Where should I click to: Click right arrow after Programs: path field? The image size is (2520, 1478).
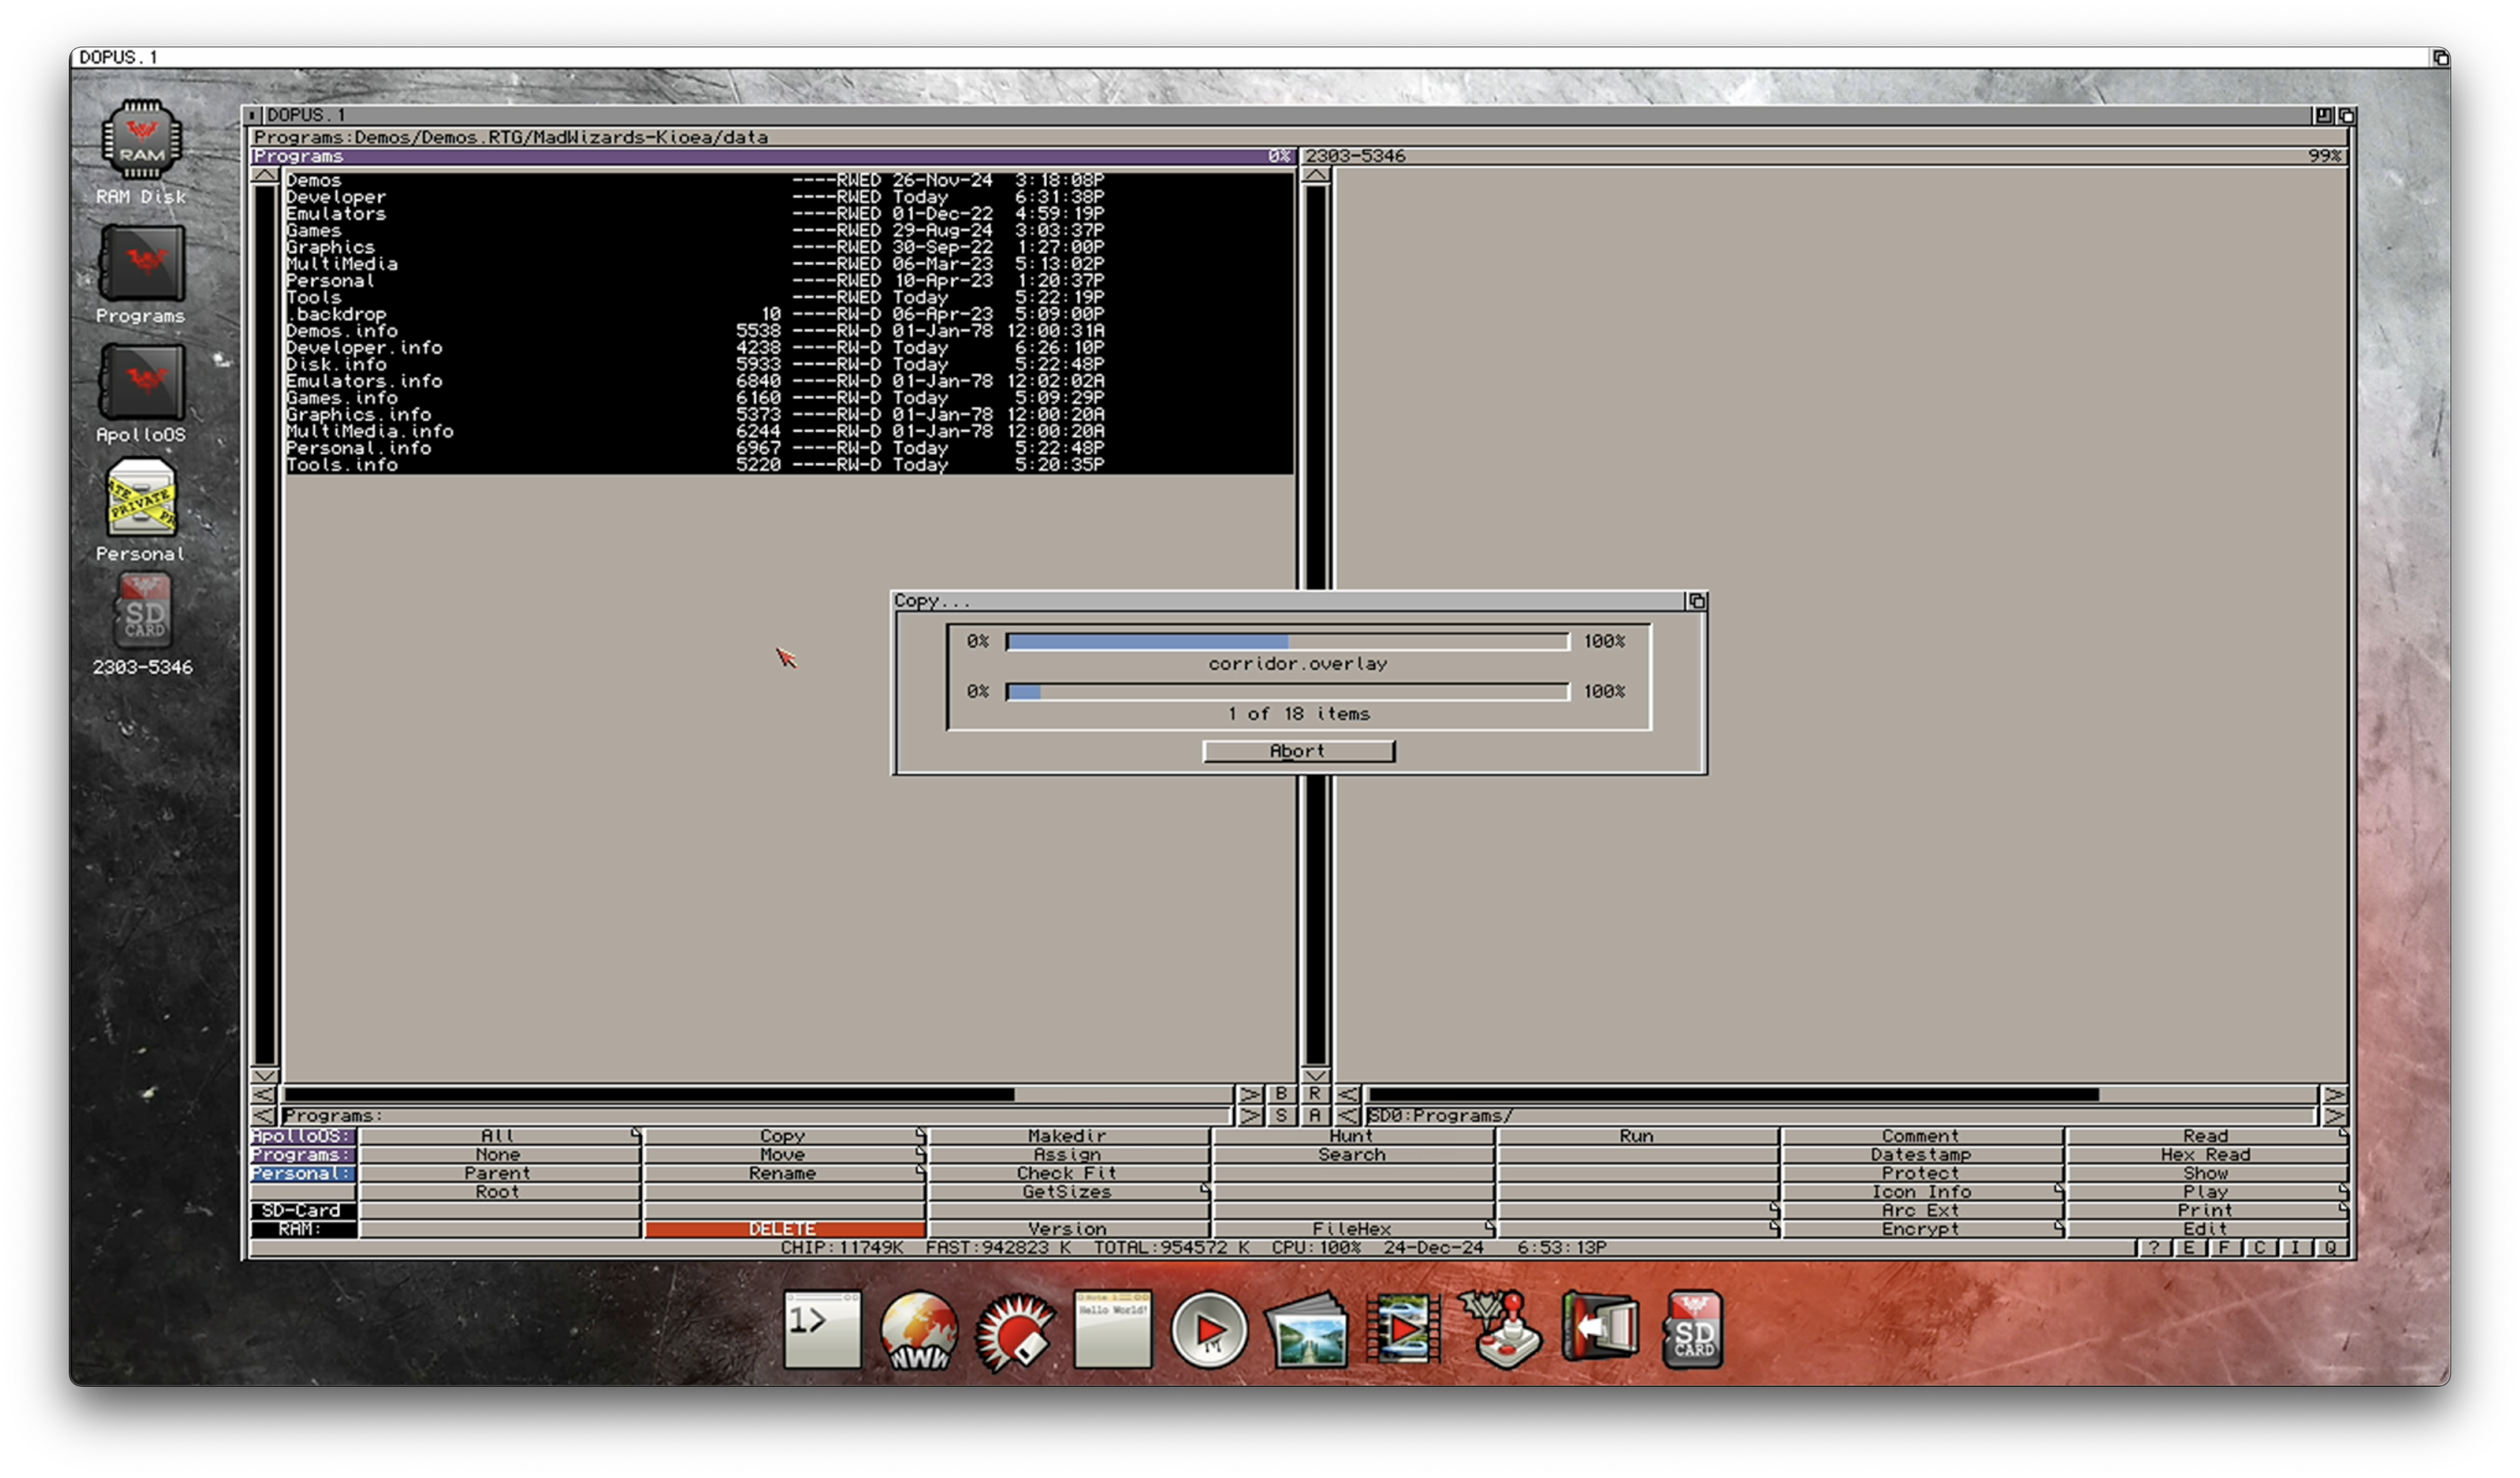pos(1250,1116)
